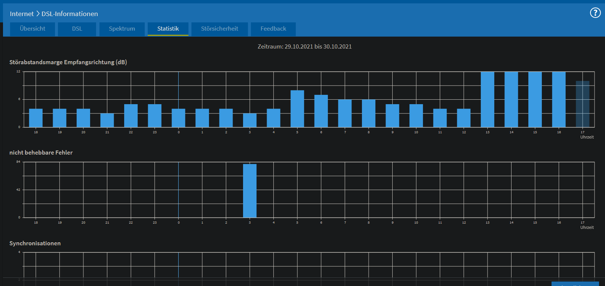Click the SNR margin bar at hour 9
The width and height of the screenshot is (605, 286).
coord(392,116)
